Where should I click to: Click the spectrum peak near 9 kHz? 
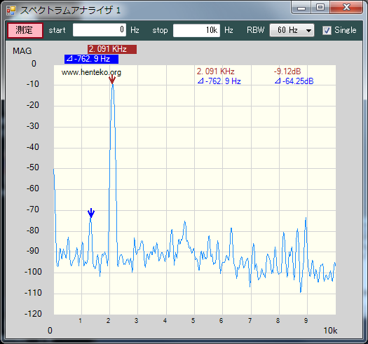coord(306,219)
